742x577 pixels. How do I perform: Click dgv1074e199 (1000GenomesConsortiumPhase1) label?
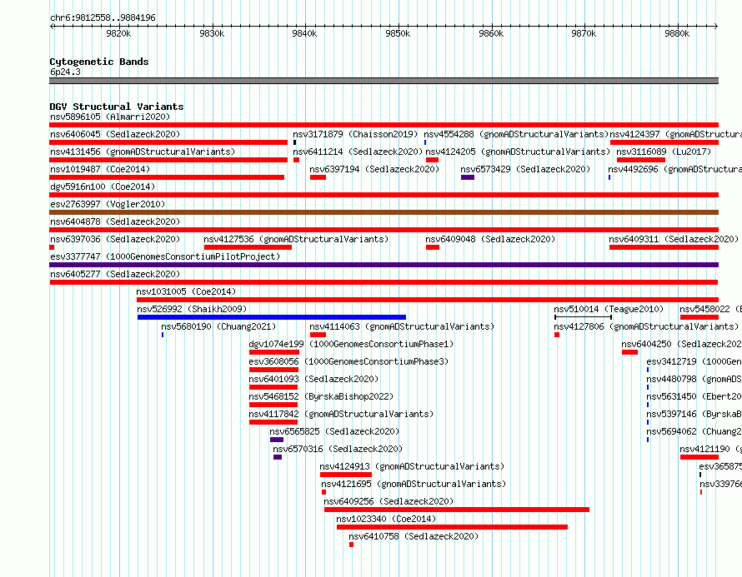(351, 344)
